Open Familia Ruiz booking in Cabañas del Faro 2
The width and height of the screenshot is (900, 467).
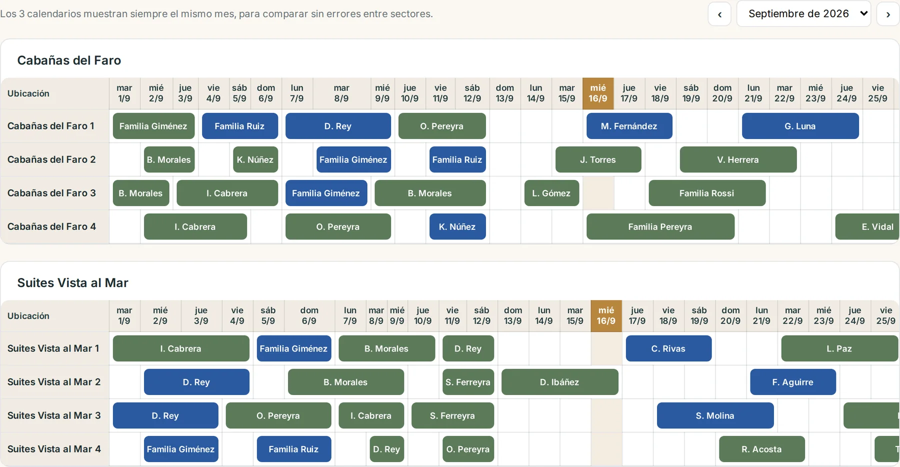coord(457,159)
